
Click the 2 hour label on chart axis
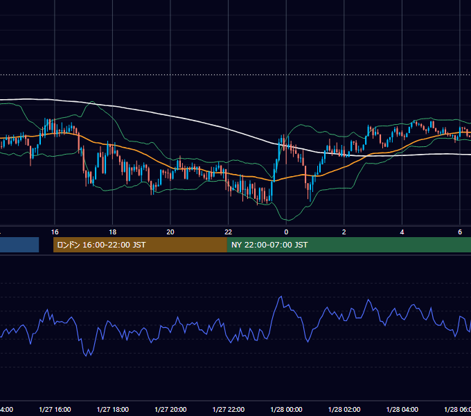tap(344, 232)
